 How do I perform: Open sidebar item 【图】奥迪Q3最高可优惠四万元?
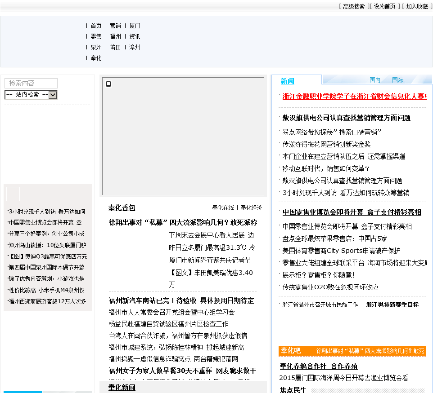(48, 256)
